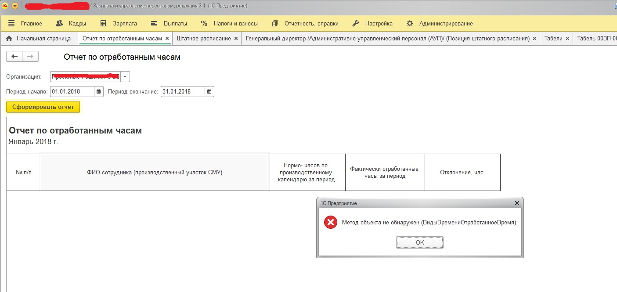Close the Табели tab
617x292 pixels.
(568, 39)
